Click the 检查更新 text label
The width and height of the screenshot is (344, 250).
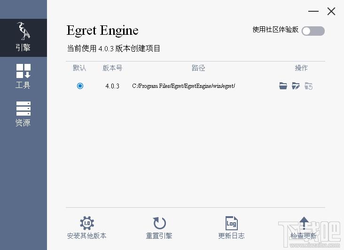[x=304, y=236]
